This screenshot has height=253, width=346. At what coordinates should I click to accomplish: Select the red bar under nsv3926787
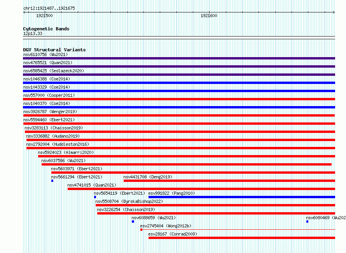[179, 115]
